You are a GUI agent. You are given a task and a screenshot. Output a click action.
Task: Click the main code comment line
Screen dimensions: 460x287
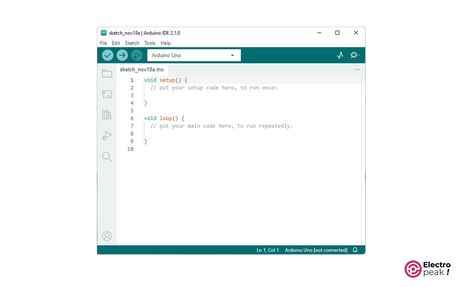pyautogui.click(x=221, y=126)
